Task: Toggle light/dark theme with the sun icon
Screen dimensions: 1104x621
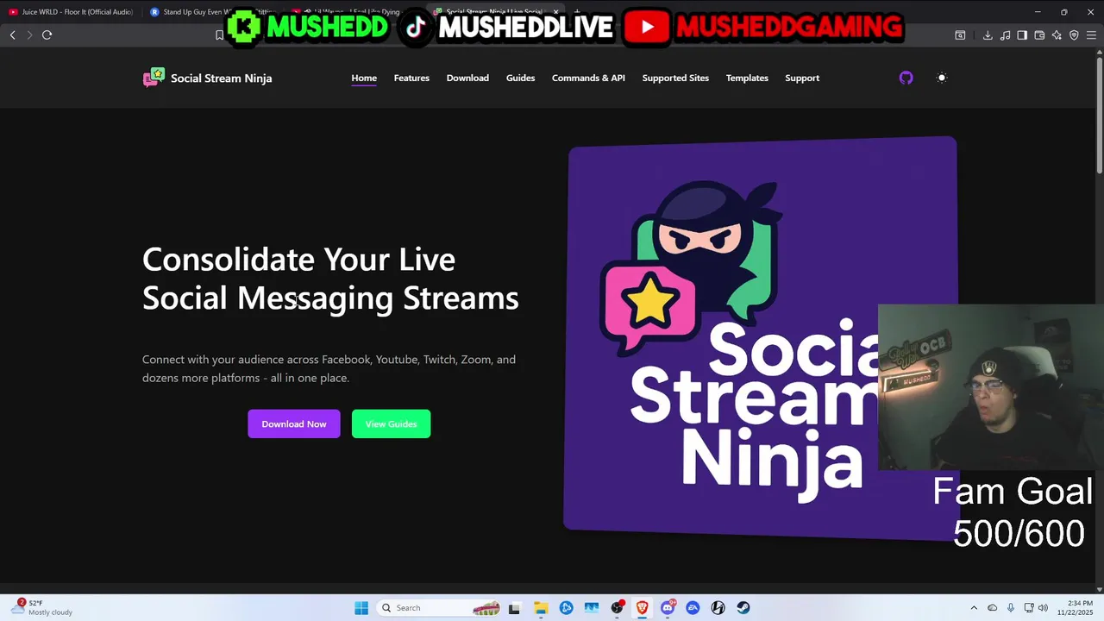Action: point(942,78)
